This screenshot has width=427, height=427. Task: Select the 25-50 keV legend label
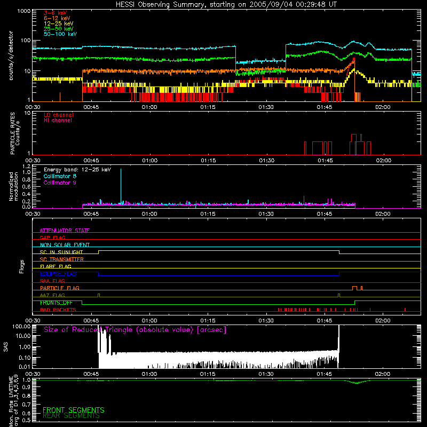59,29
